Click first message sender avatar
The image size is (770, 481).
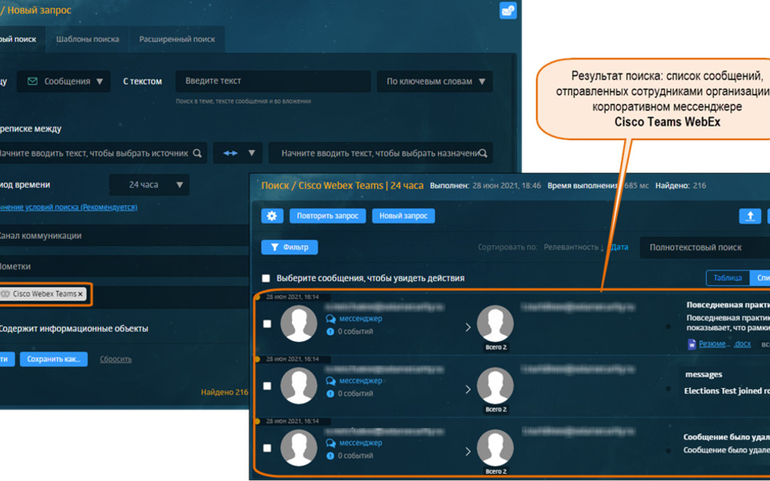pyautogui.click(x=298, y=325)
